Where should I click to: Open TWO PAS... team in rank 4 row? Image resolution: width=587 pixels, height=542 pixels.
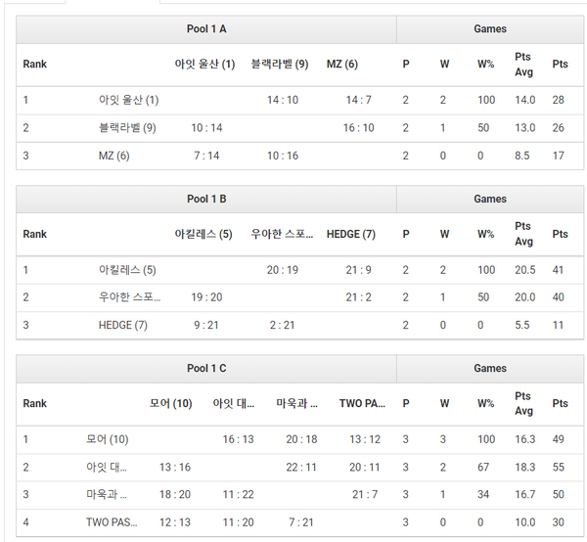coord(112,522)
